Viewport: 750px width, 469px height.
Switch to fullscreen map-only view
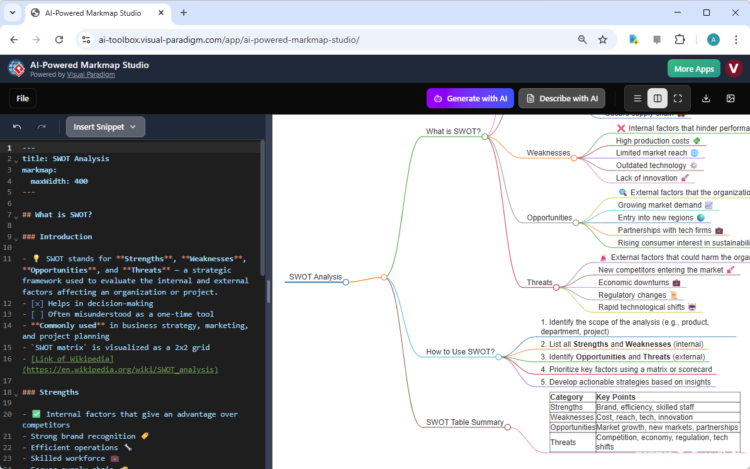pyautogui.click(x=678, y=98)
